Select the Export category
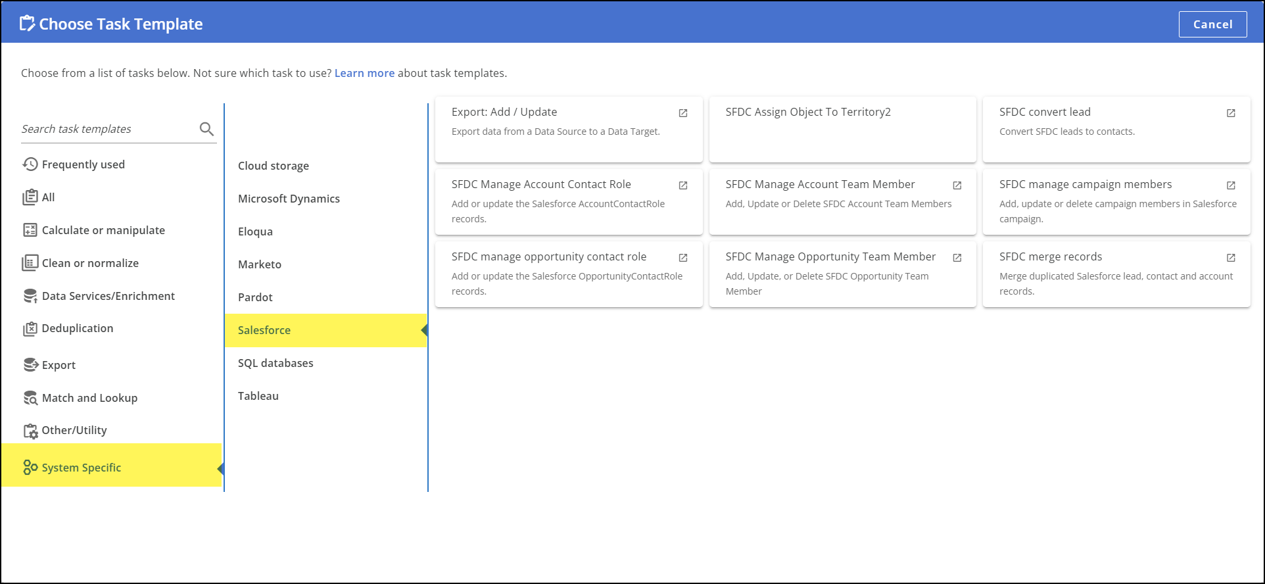The image size is (1265, 584). pyautogui.click(x=59, y=365)
